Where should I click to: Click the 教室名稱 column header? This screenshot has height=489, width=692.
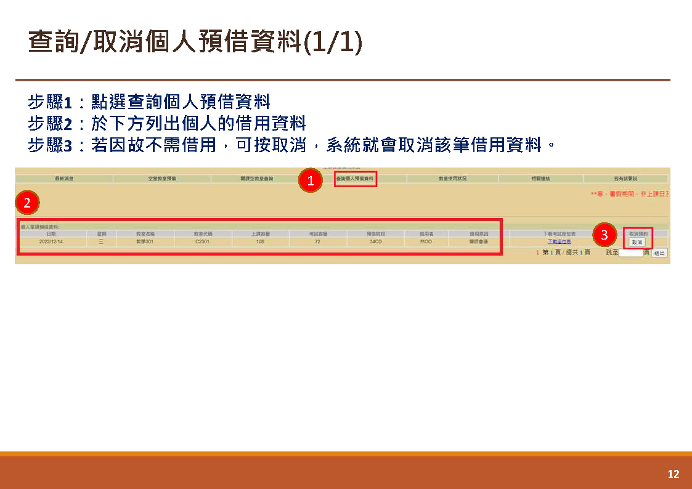coord(145,233)
